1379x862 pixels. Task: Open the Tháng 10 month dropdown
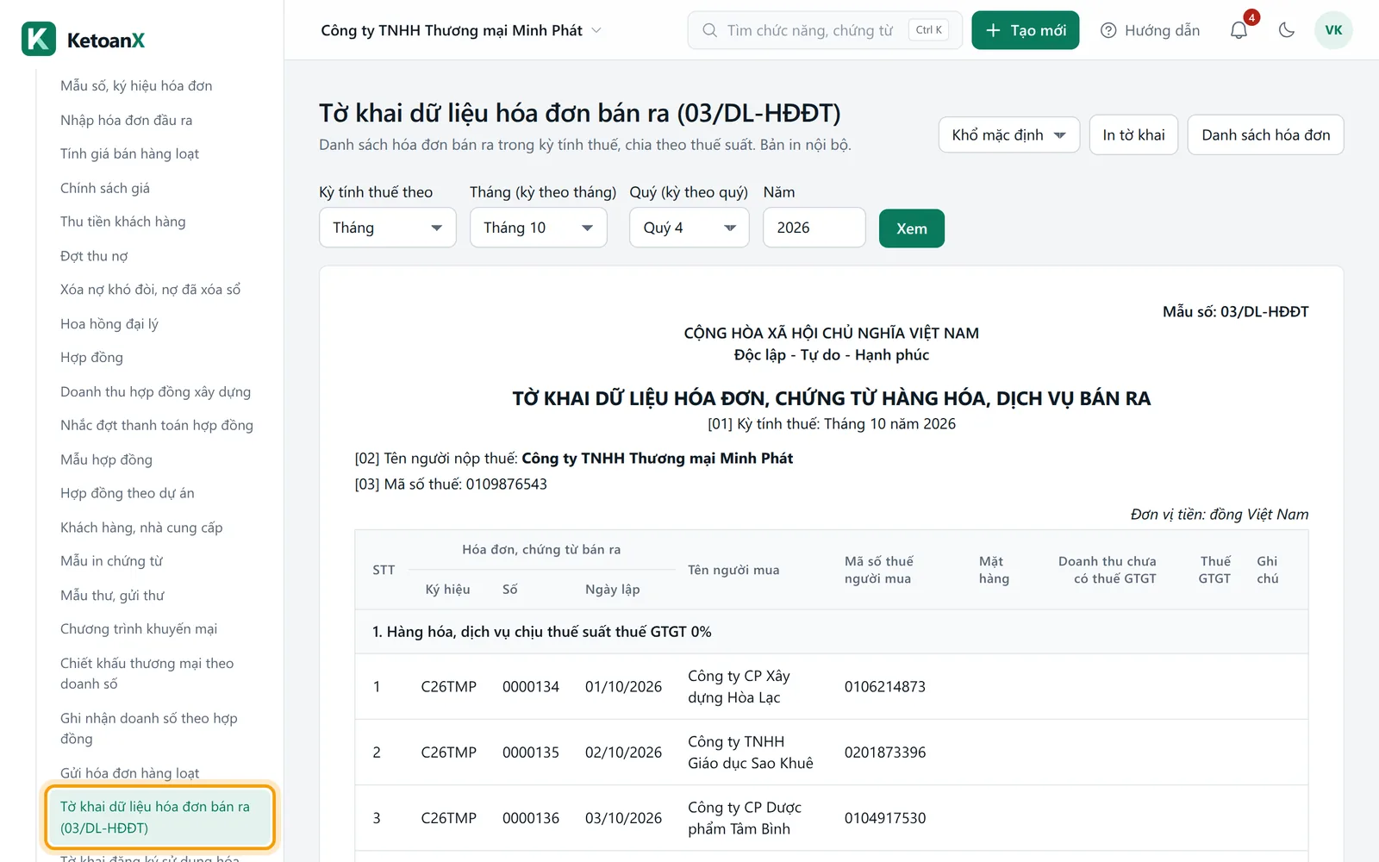click(x=539, y=228)
